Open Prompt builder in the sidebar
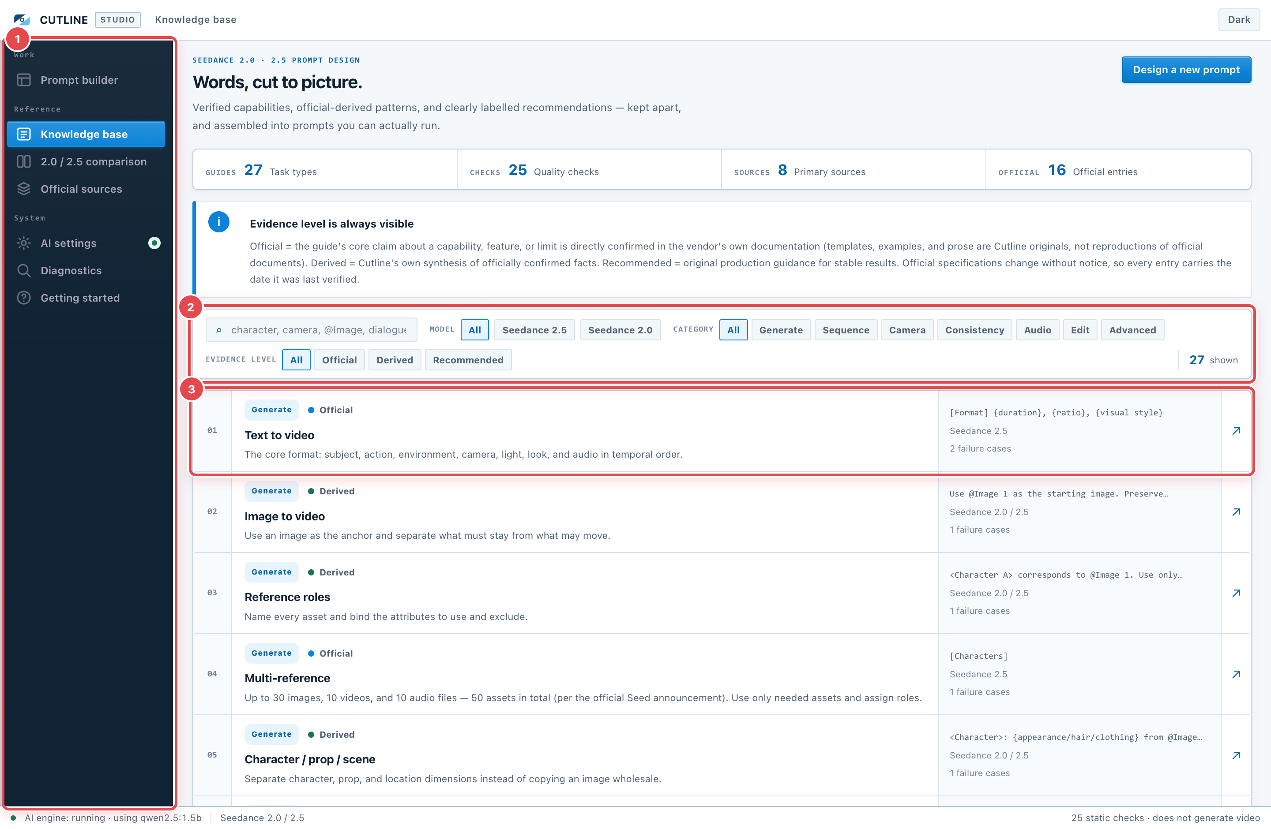The image size is (1271, 829). coord(86,80)
